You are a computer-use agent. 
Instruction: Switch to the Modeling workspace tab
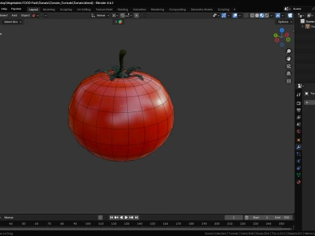coord(49,9)
